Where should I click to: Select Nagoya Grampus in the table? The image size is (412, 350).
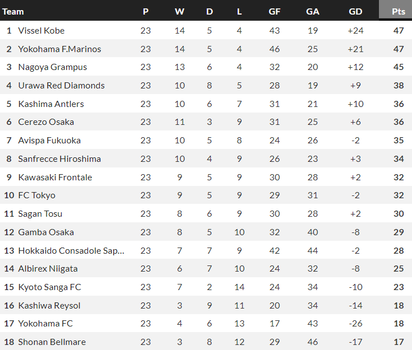pyautogui.click(x=53, y=67)
